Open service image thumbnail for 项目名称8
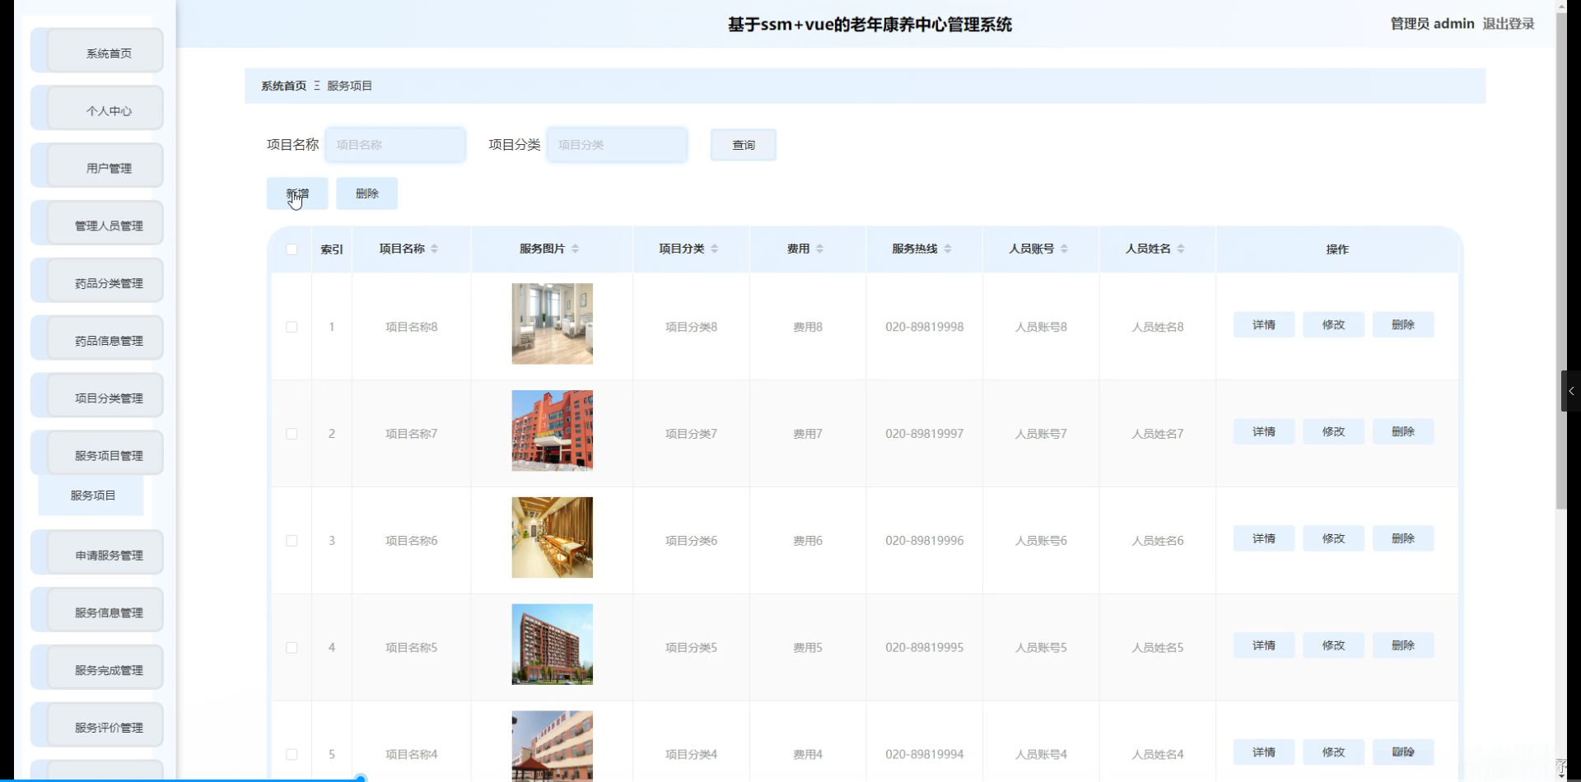Screen dimensions: 1581x782 [x=552, y=324]
